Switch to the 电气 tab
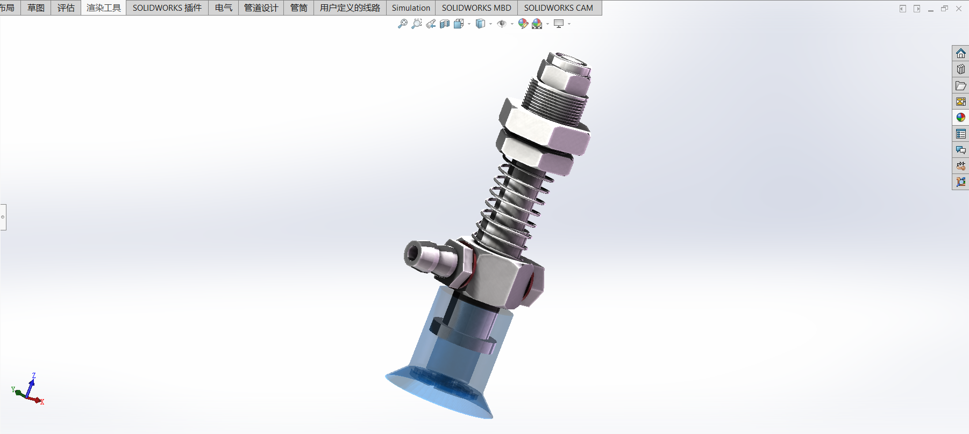 click(224, 8)
